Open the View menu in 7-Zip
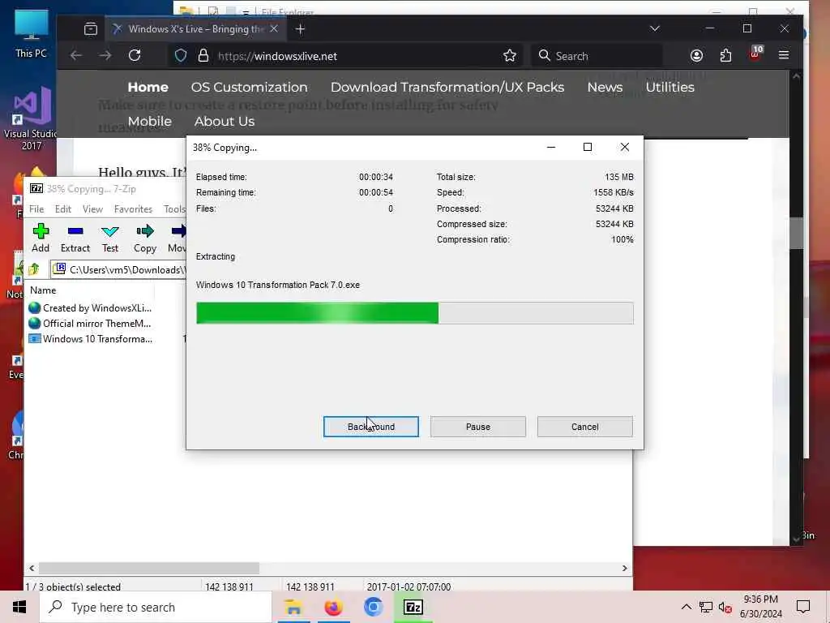This screenshot has width=830, height=623. (92, 209)
